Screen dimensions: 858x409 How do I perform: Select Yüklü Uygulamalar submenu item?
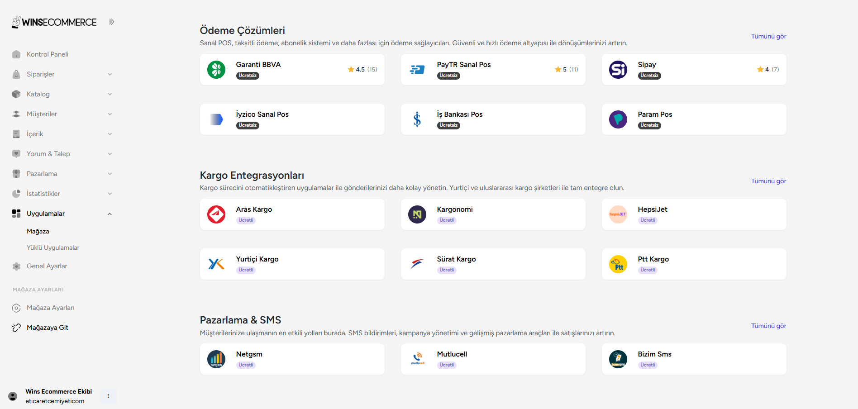[53, 247]
